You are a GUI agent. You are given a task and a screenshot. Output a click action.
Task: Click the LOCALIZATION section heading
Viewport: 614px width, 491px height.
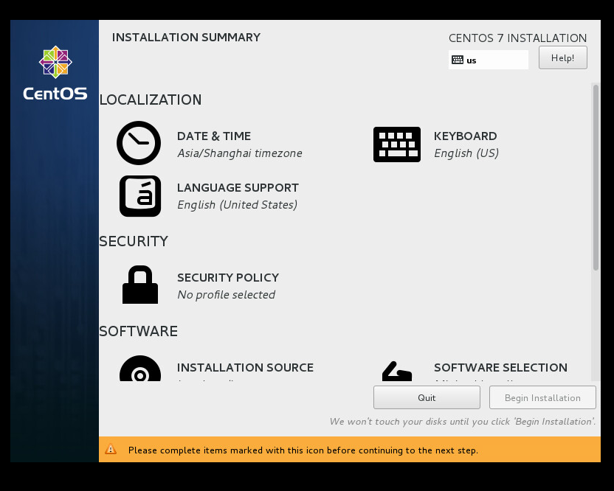(151, 100)
